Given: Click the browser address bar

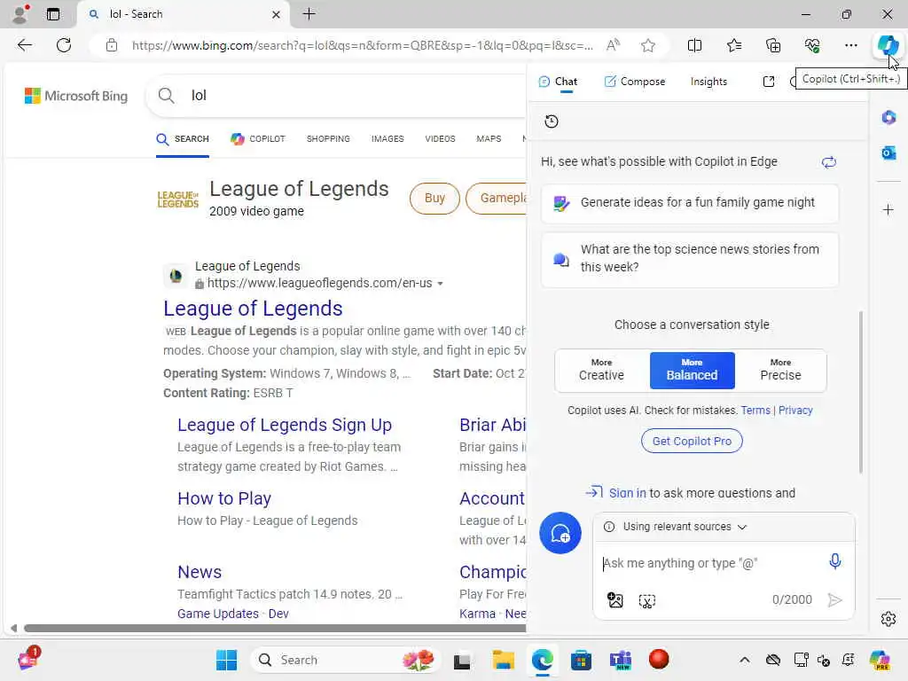Looking at the screenshot, I should tap(362, 45).
